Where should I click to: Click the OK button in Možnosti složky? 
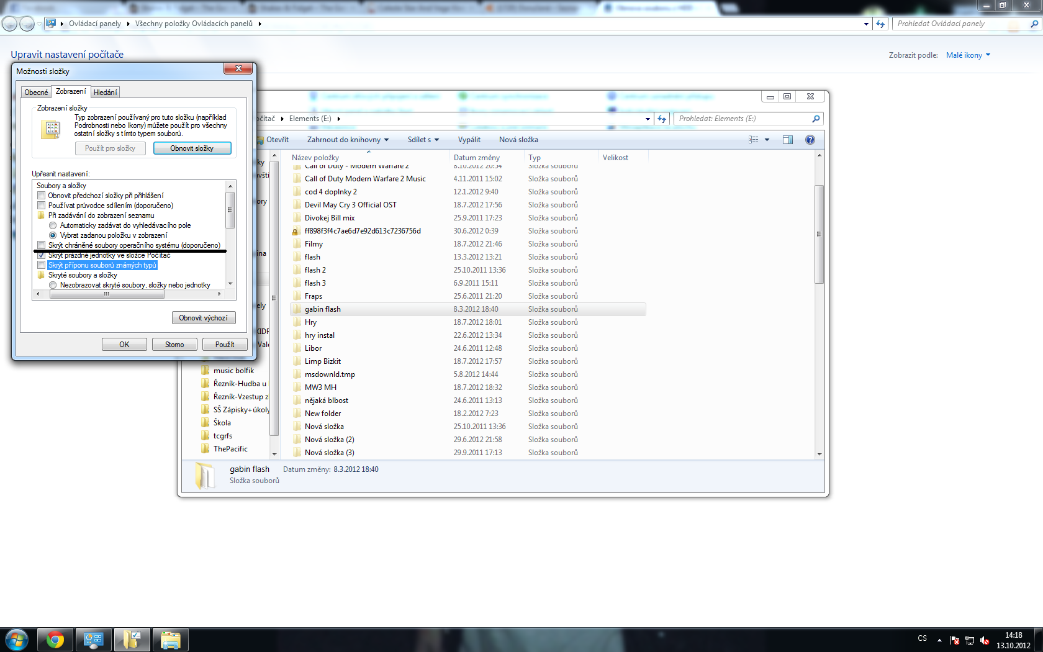pyautogui.click(x=124, y=345)
